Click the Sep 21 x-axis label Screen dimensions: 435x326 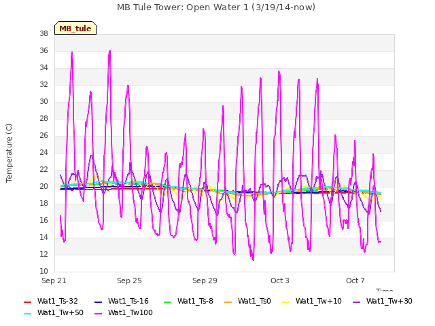(54, 280)
